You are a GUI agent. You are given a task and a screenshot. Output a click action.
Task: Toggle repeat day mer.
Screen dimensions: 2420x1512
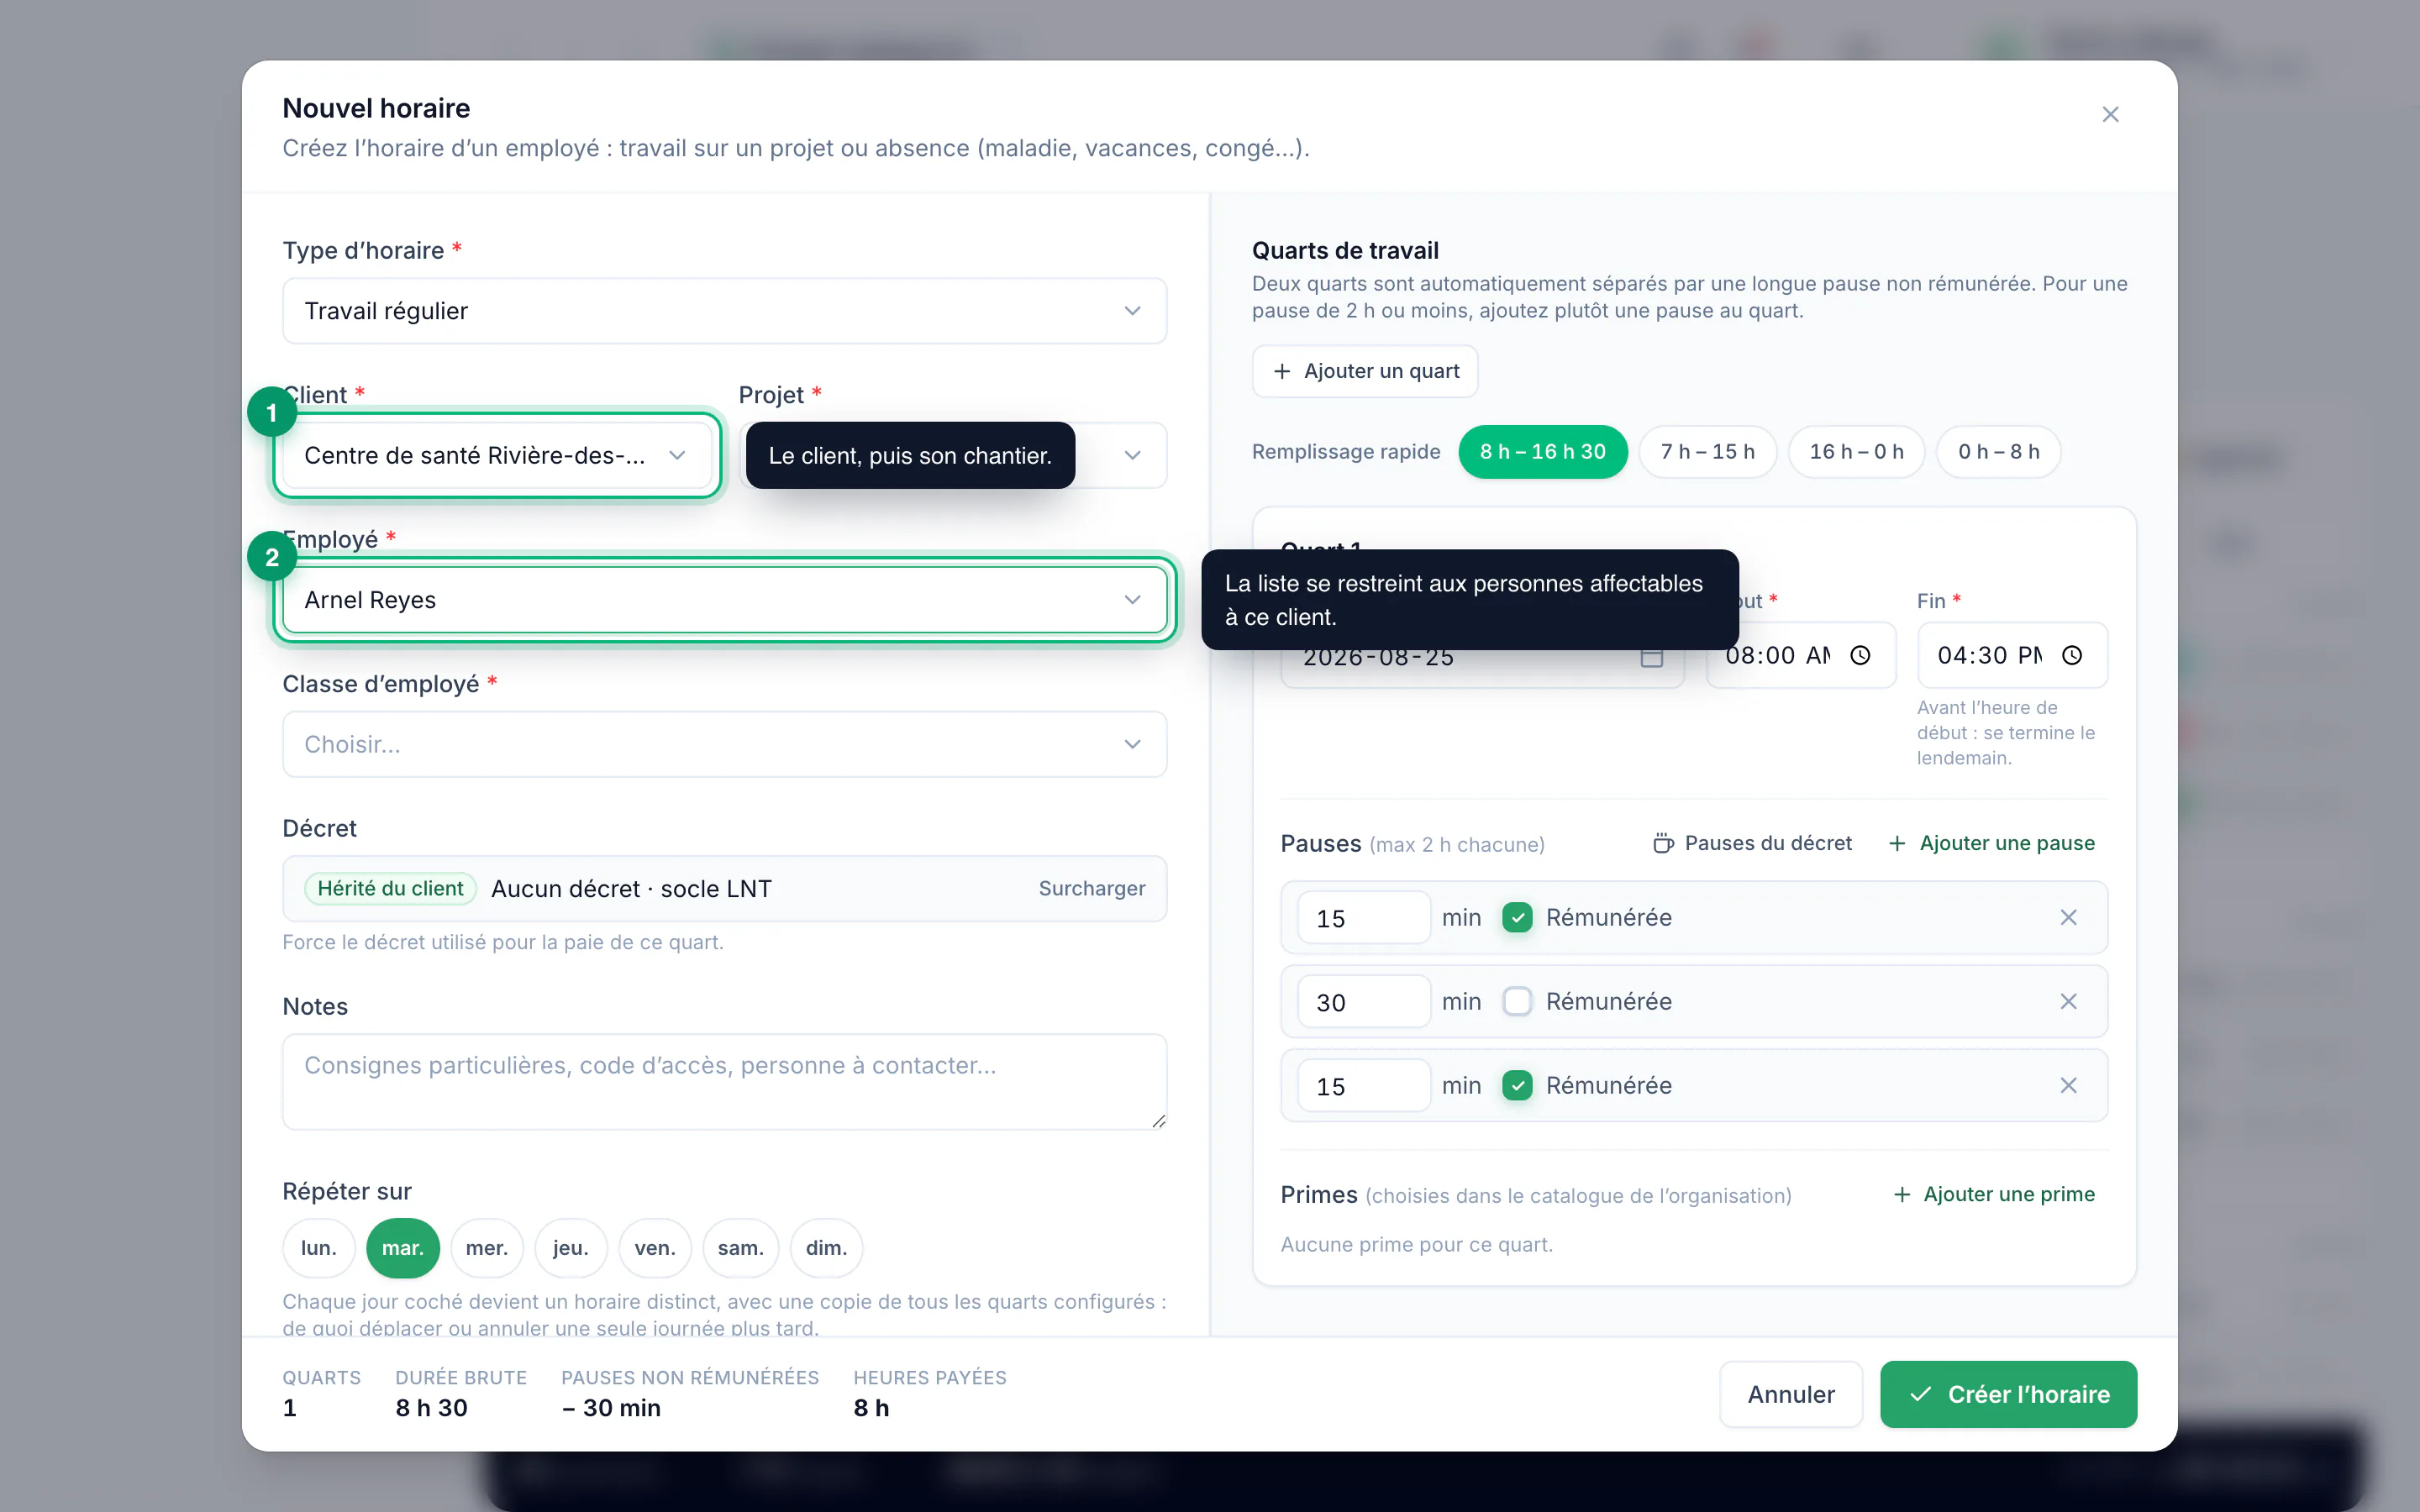point(487,1248)
